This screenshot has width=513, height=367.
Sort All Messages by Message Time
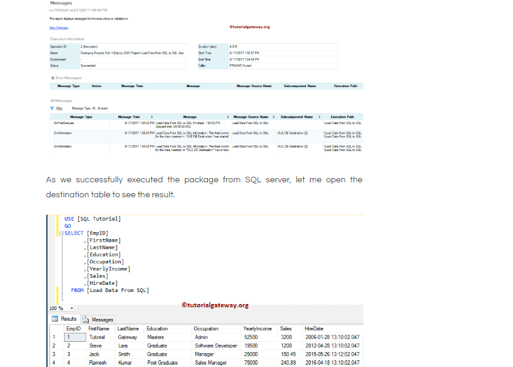(152, 117)
